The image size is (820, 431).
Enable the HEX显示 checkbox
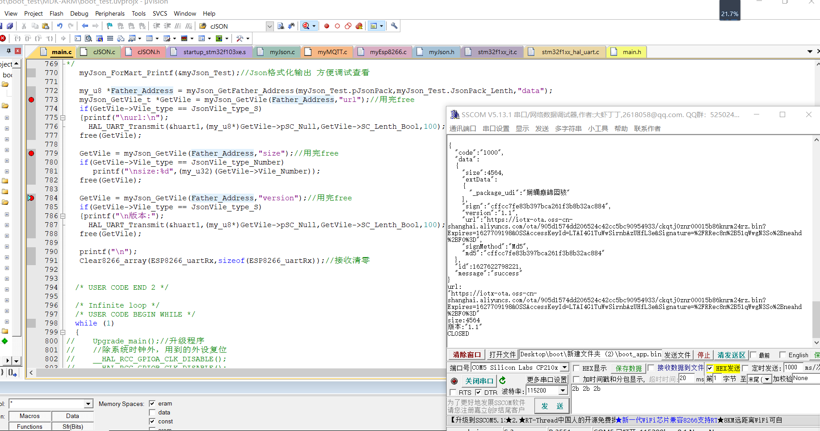(x=576, y=368)
